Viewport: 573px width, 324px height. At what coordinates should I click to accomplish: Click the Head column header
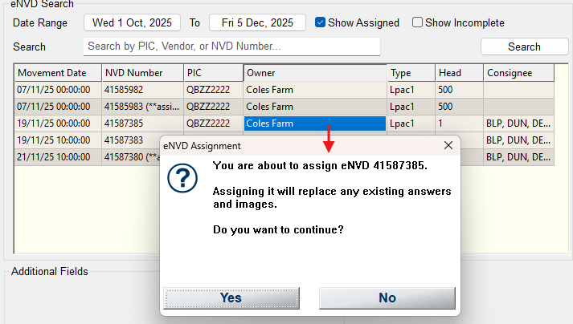tap(459, 73)
